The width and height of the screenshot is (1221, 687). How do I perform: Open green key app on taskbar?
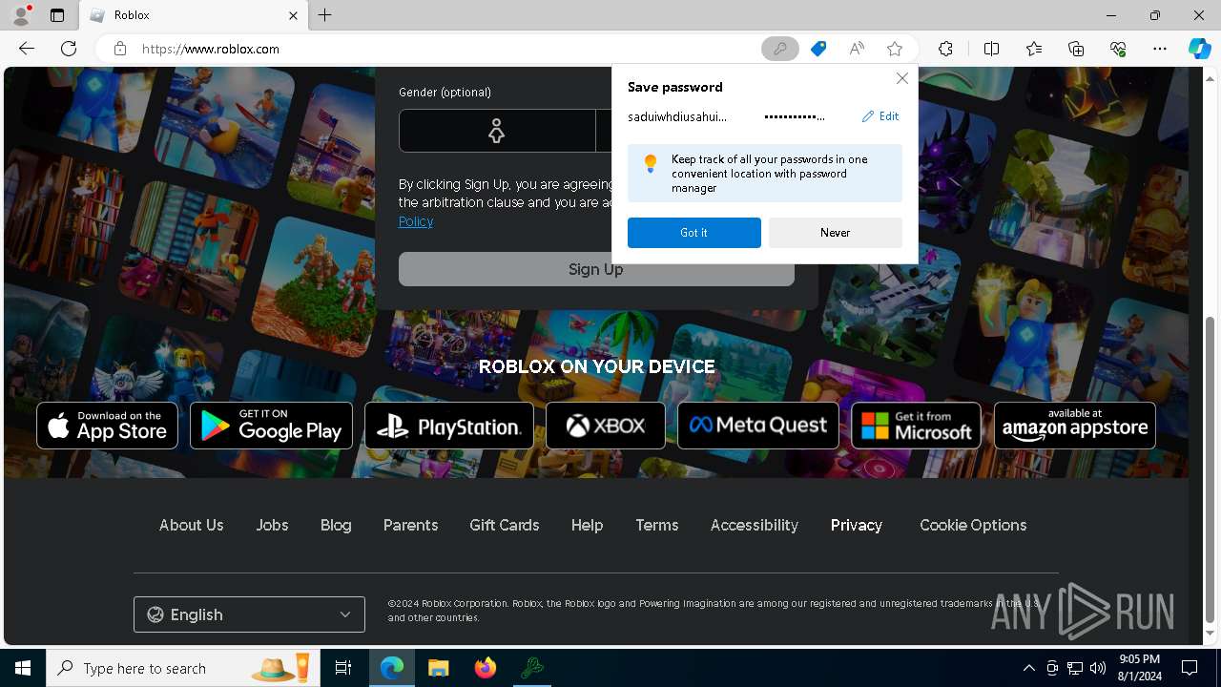coord(532,668)
